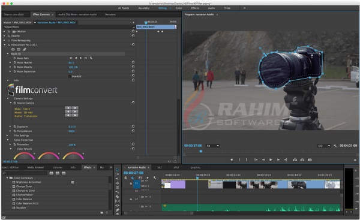The image size is (360, 220).
Task: Switch to Color workspace tab
Action: tap(179, 8)
